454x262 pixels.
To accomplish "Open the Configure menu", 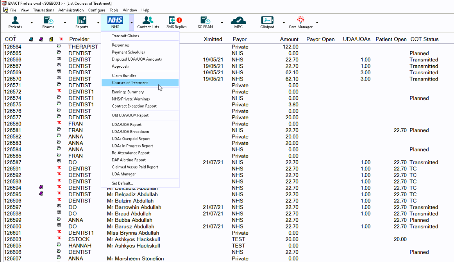I will coord(97,10).
